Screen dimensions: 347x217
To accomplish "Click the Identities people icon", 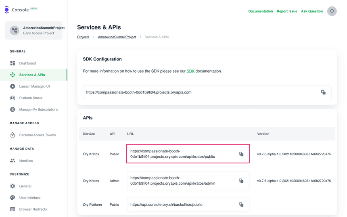I will coord(13,161).
